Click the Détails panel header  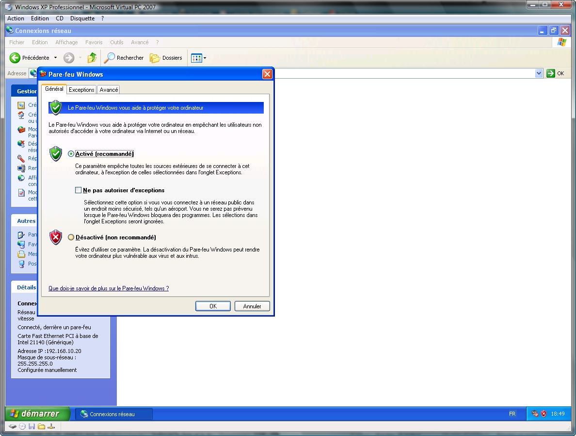pyautogui.click(x=27, y=287)
